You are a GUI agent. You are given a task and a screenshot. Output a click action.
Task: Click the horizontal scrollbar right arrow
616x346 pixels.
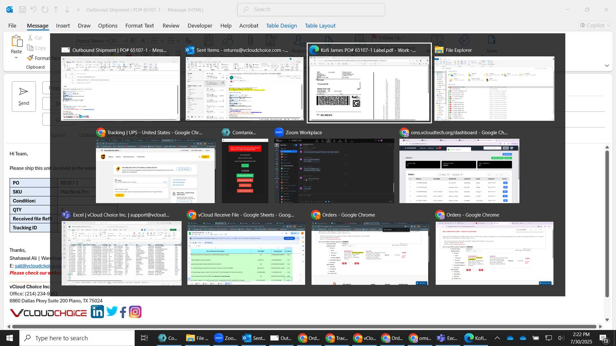pos(601,326)
